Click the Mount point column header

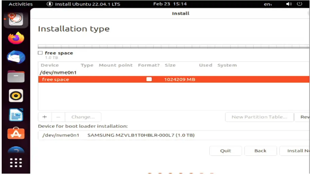pyautogui.click(x=115, y=65)
